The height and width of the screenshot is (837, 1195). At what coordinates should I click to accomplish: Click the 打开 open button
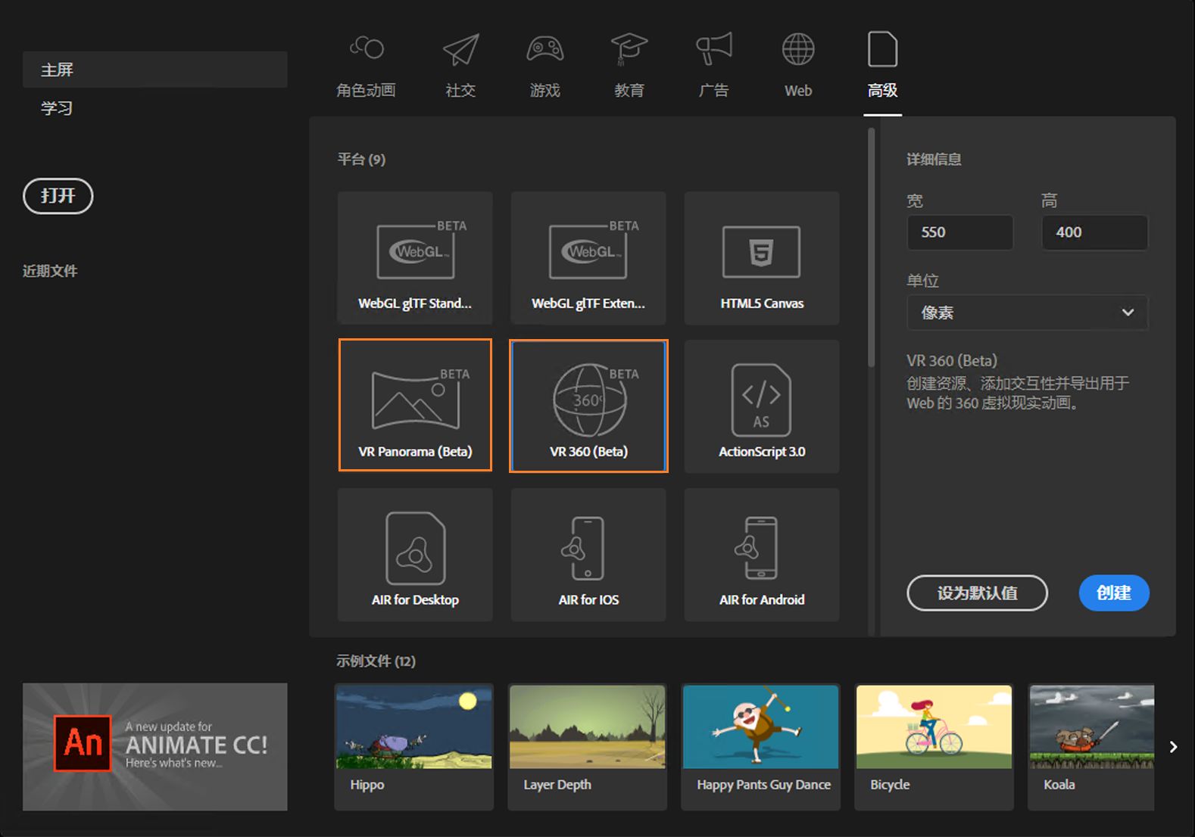click(58, 196)
